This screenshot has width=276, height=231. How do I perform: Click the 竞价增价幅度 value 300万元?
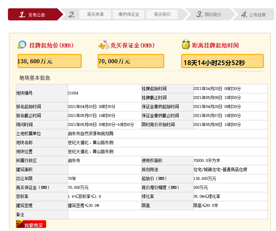[x=201, y=187]
